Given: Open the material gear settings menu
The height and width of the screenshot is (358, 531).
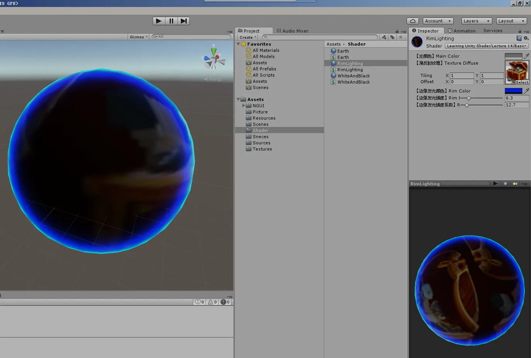Looking at the screenshot, I should (526, 38).
